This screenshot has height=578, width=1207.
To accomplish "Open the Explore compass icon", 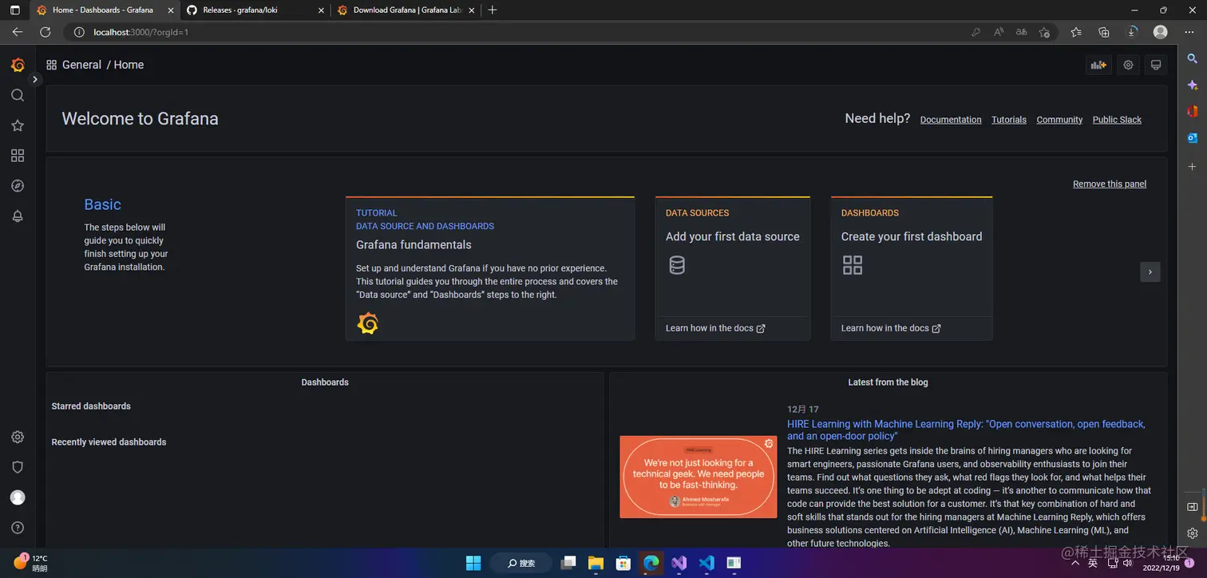I will (18, 186).
